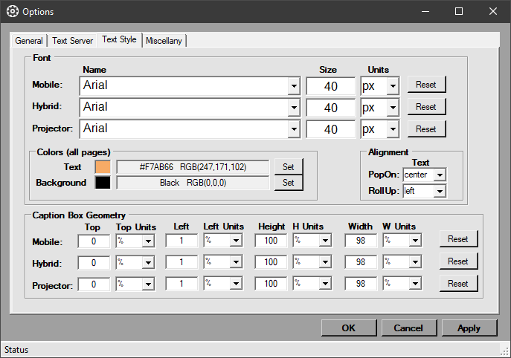Click the Projector Left value field
This screenshot has height=358, width=511.
pyautogui.click(x=181, y=284)
